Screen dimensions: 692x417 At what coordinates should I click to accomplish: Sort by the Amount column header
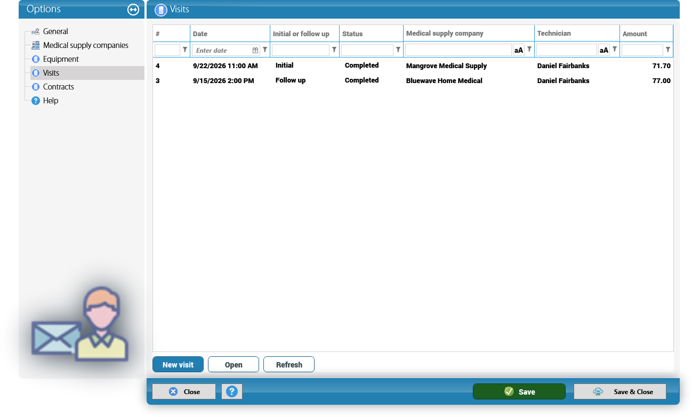click(646, 34)
